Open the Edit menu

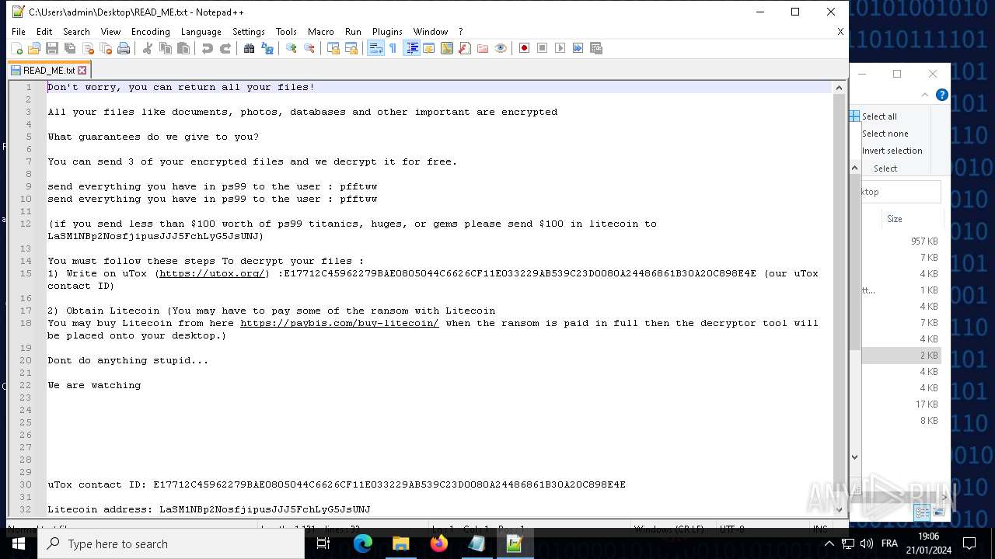tap(44, 32)
